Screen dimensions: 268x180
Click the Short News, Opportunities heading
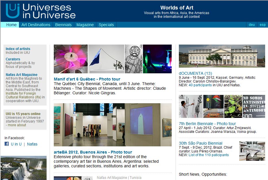click(x=203, y=174)
